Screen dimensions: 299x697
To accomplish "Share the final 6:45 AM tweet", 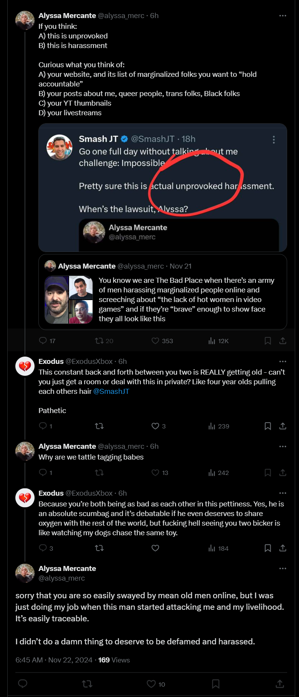I will point(280,684).
